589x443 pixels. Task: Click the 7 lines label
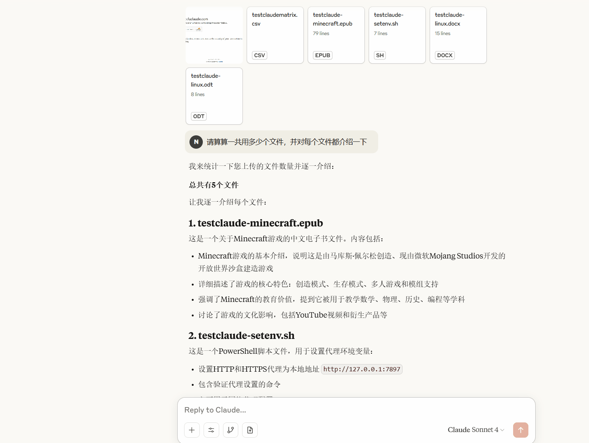coord(380,34)
